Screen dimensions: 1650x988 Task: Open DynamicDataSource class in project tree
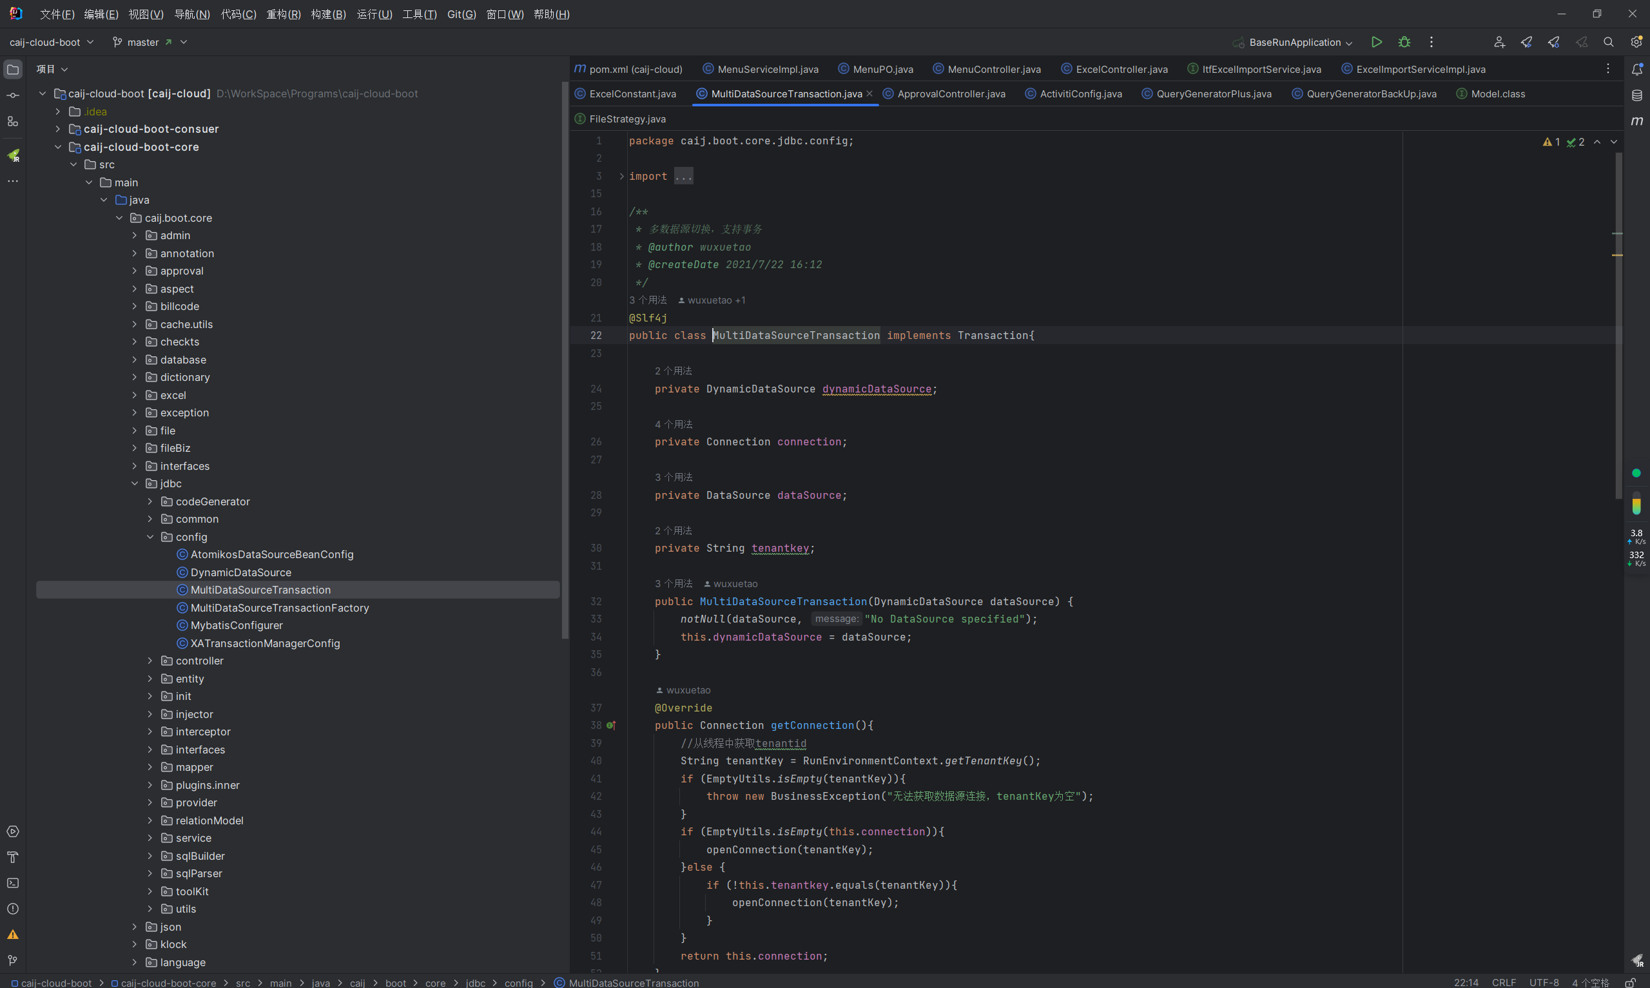coord(241,572)
